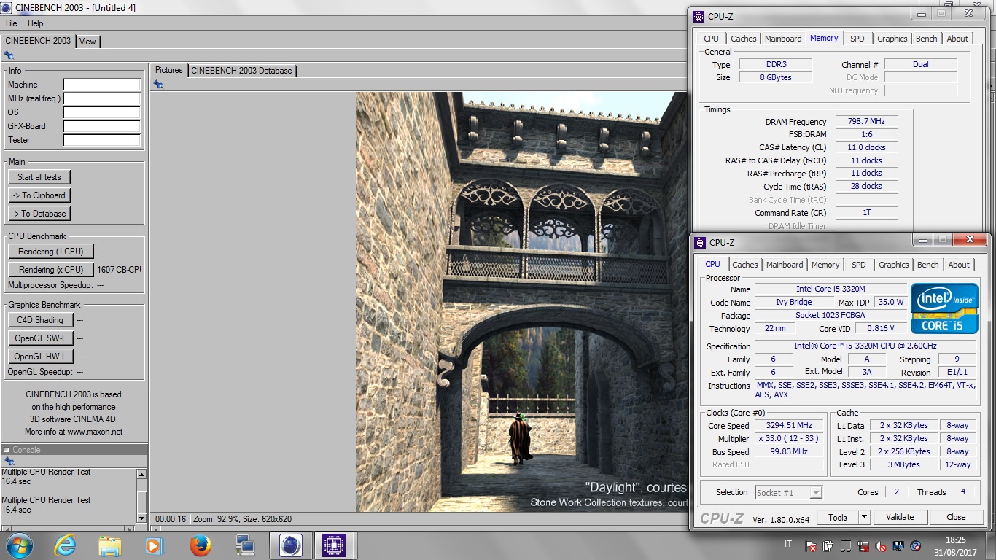Viewport: 996px width, 560px height.
Task: Click the rendered Daylight scene image
Action: tap(521, 301)
